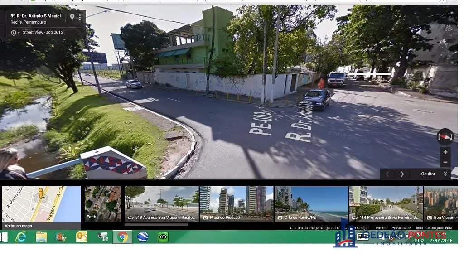464x261 pixels.
Task: Click the Ocultar button to hide thumbnails
Action: pos(428,174)
